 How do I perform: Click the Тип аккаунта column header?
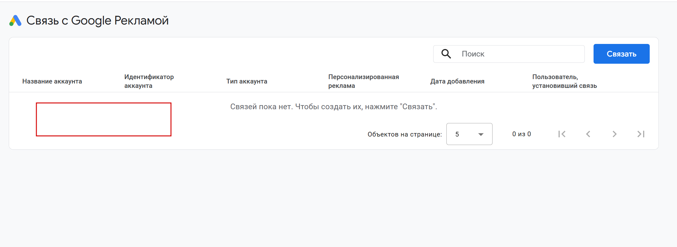(x=247, y=81)
